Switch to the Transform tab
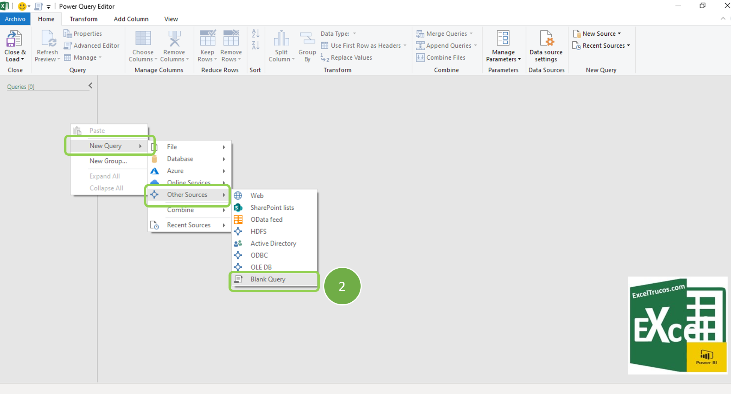731x394 pixels. click(x=83, y=19)
